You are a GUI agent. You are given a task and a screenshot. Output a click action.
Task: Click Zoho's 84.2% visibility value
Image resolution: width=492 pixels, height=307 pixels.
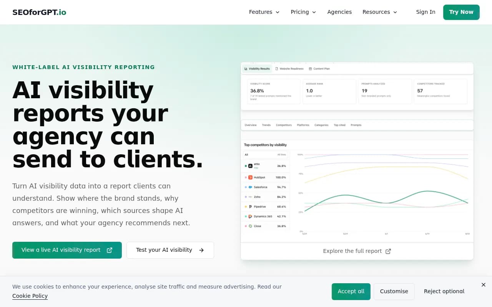pyautogui.click(x=281, y=197)
